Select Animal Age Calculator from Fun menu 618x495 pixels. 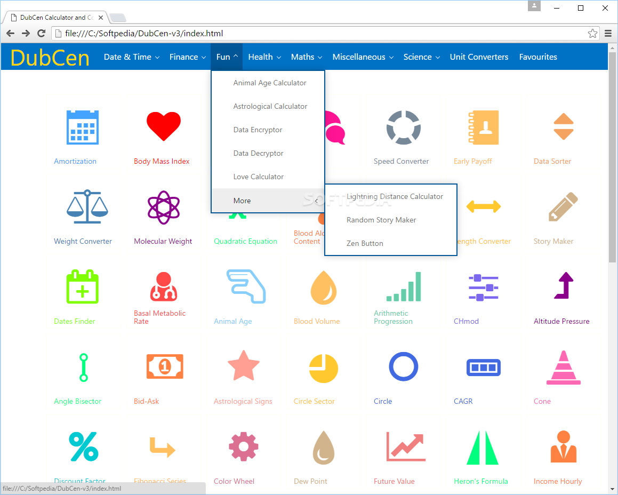(x=268, y=83)
